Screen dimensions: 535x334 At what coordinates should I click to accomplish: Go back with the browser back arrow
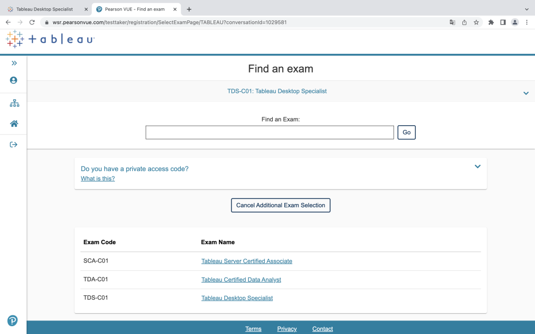(x=8, y=22)
